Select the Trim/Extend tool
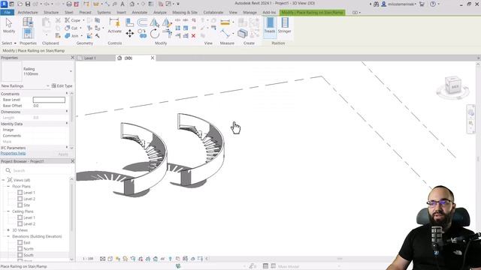The width and height of the screenshot is (481, 270). (167, 33)
